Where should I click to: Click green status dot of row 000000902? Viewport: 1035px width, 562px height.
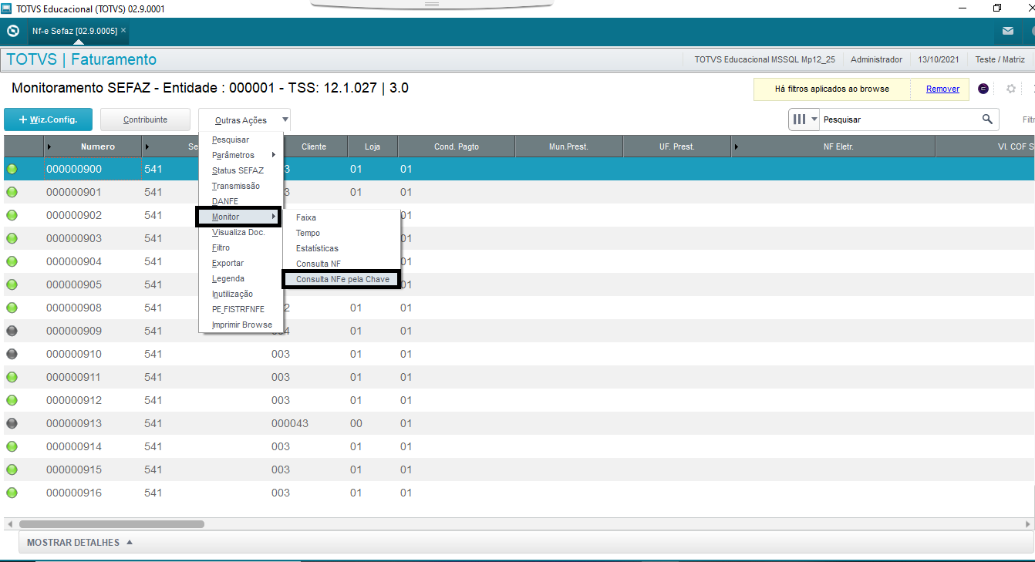12,215
